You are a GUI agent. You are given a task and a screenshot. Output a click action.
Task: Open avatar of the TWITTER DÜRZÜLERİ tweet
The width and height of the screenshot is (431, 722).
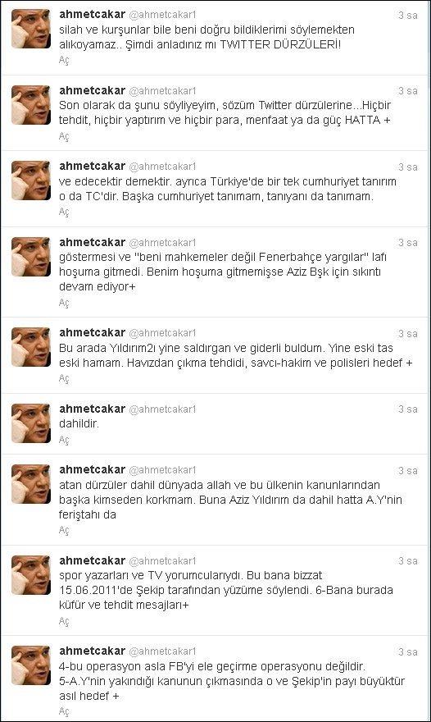pyautogui.click(x=31, y=29)
